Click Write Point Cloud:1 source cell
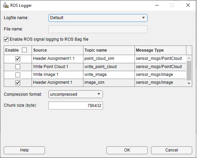The height and width of the screenshot is (158, 197). [58, 67]
